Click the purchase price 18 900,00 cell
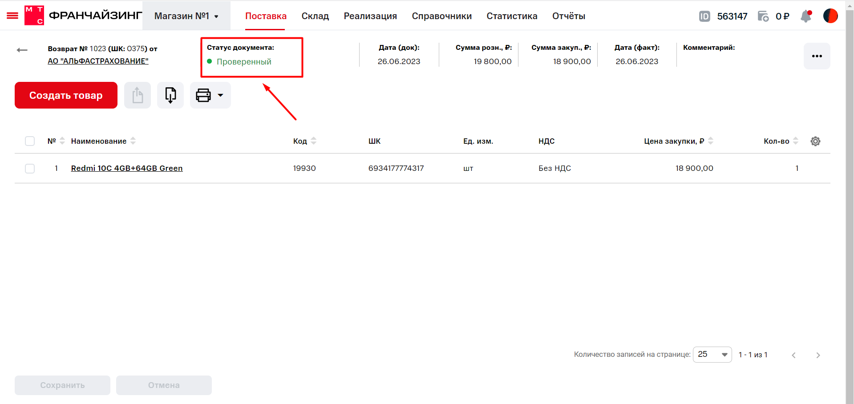Image resolution: width=854 pixels, height=404 pixels. click(x=694, y=168)
